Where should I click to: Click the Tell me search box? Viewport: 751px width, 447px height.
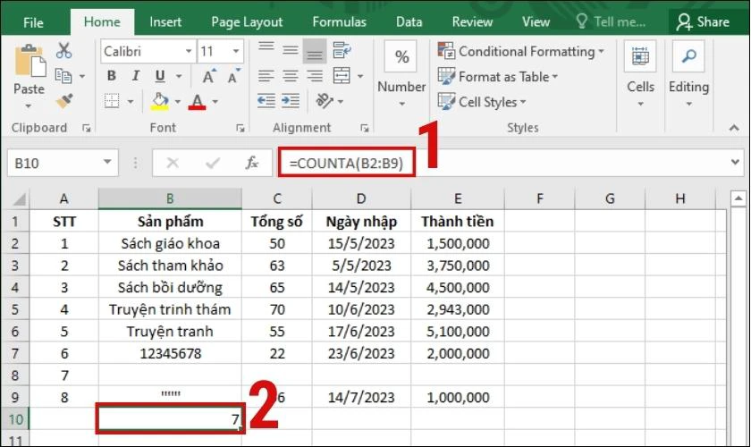[612, 22]
